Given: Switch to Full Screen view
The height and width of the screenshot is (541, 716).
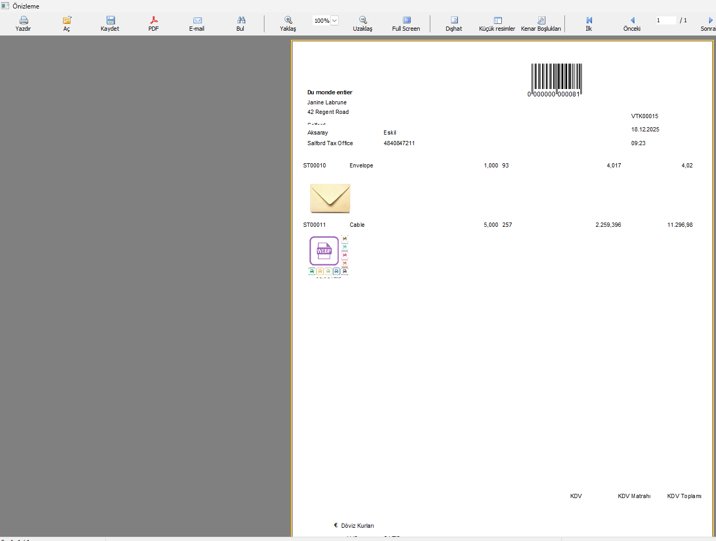Looking at the screenshot, I should 406,21.
